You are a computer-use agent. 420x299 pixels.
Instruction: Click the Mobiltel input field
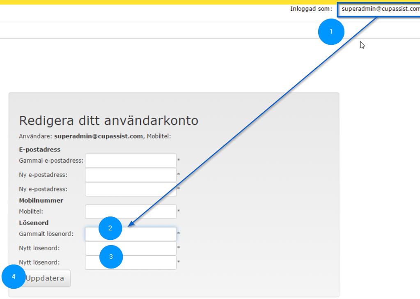131,212
